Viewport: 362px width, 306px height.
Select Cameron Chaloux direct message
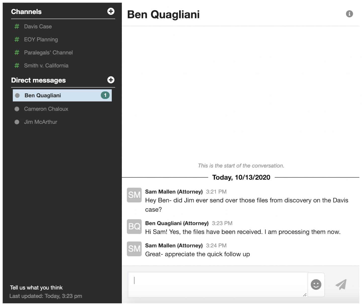[46, 109]
